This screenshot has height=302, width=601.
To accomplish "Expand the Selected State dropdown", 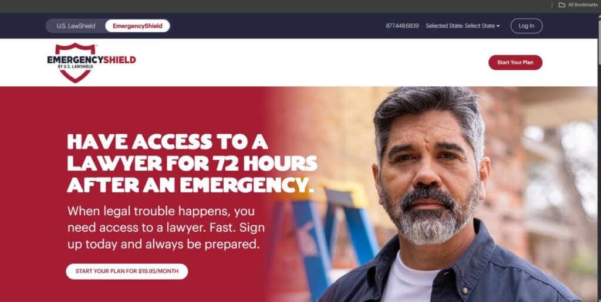I will coord(462,26).
